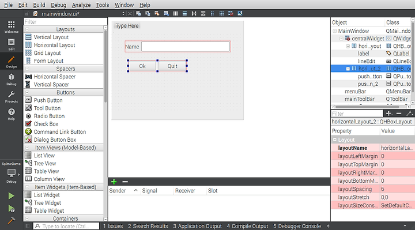
Task: Select the Ok button on the form
Action: click(142, 66)
